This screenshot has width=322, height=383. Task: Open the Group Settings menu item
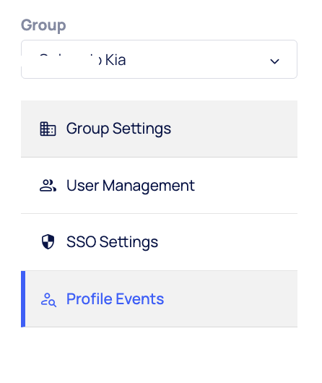click(159, 129)
